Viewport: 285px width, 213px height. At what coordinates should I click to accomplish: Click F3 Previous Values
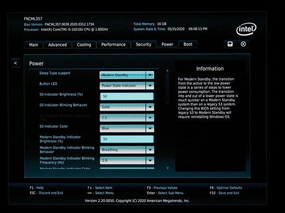pos(162,188)
